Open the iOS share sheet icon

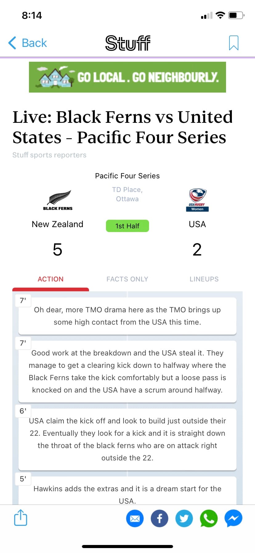coord(21,518)
